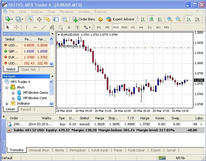
Task: Expand the Indikator tree node
Action: (x=7, y=103)
